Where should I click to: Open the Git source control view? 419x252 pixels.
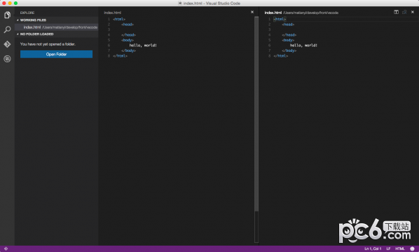click(7, 44)
